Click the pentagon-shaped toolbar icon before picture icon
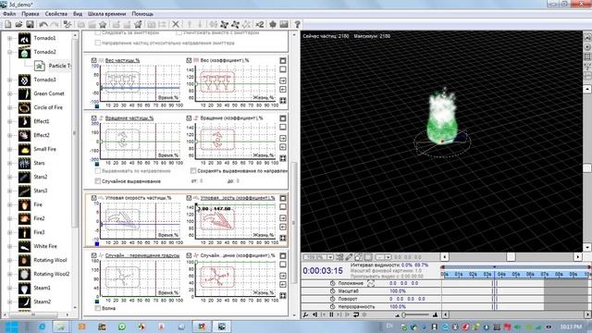 coord(273,25)
